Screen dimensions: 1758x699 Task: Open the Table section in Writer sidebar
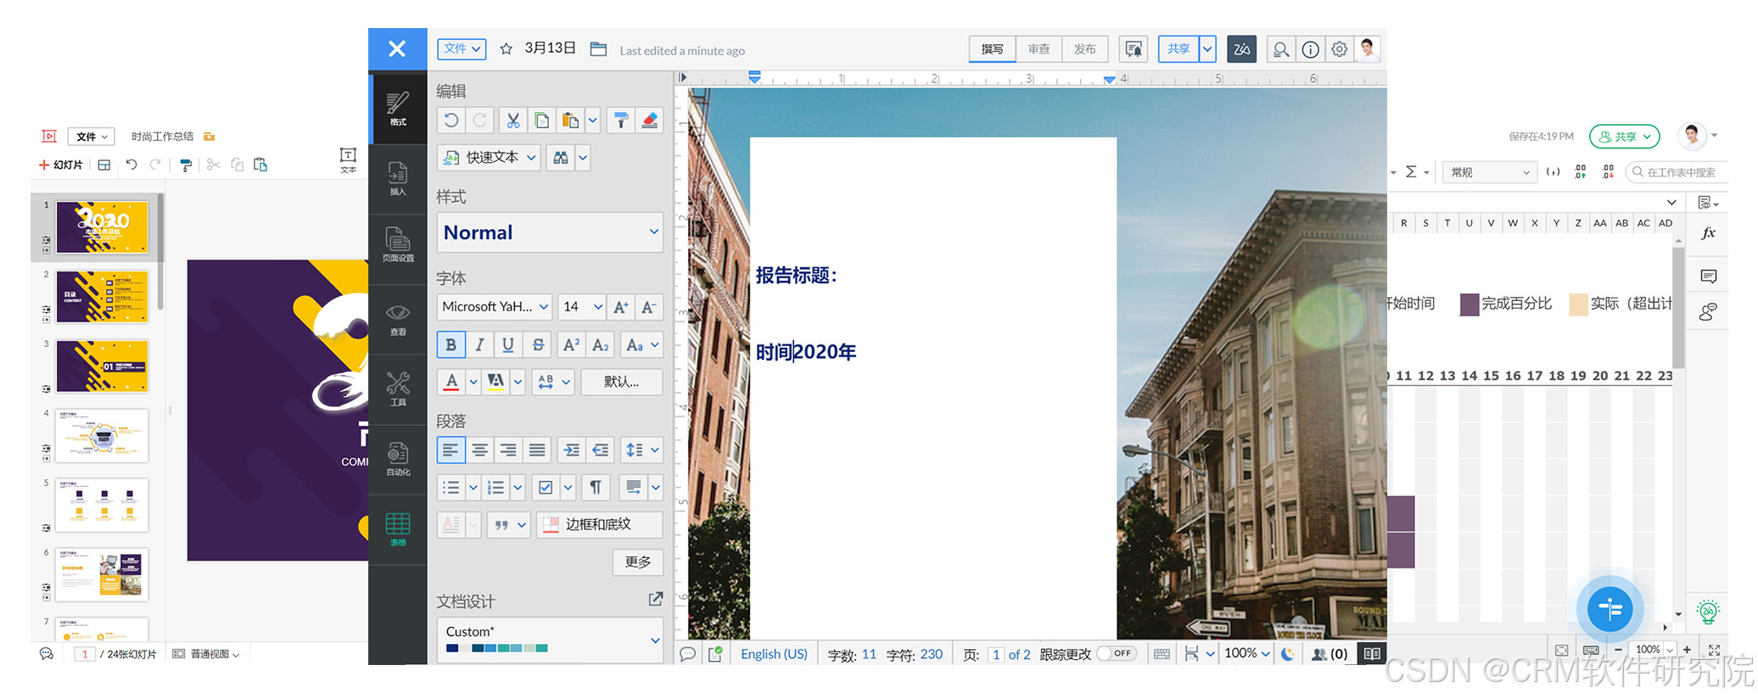[x=398, y=529]
